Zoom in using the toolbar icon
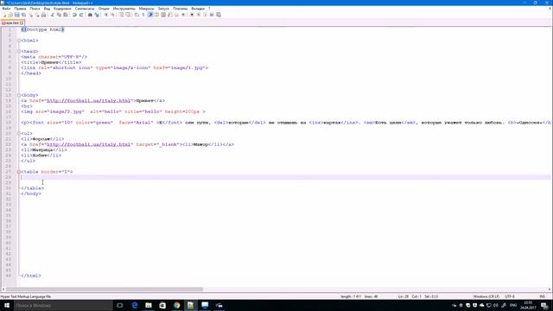The height and width of the screenshot is (311, 553). 105,15
